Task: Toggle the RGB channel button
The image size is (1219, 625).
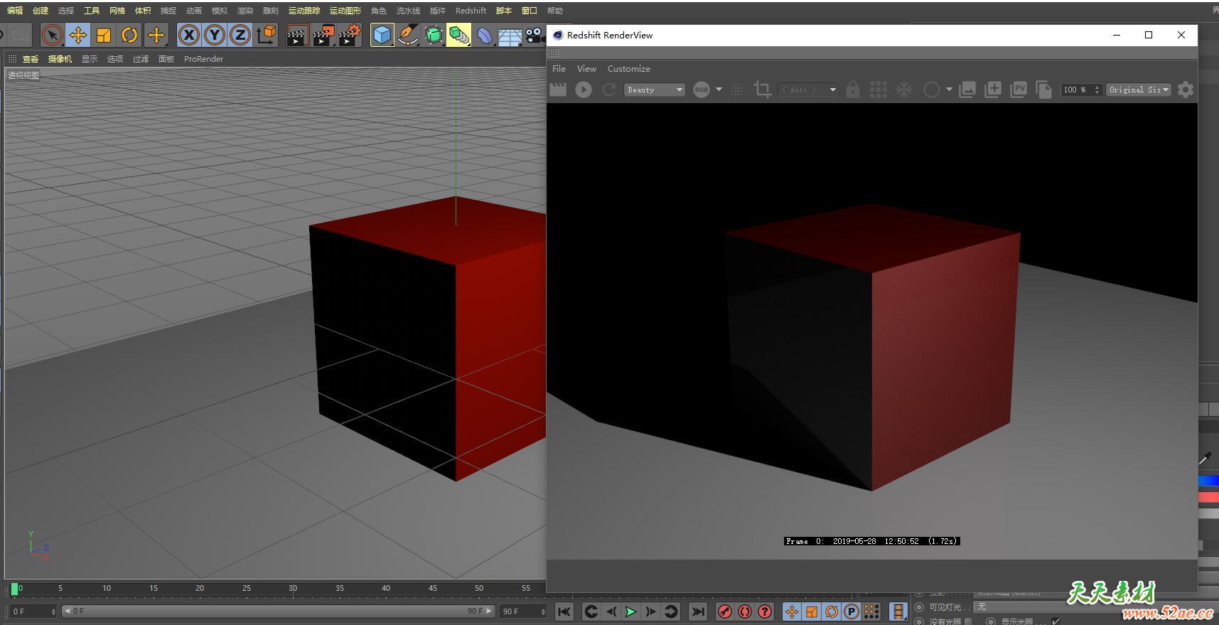Action: pyautogui.click(x=702, y=90)
